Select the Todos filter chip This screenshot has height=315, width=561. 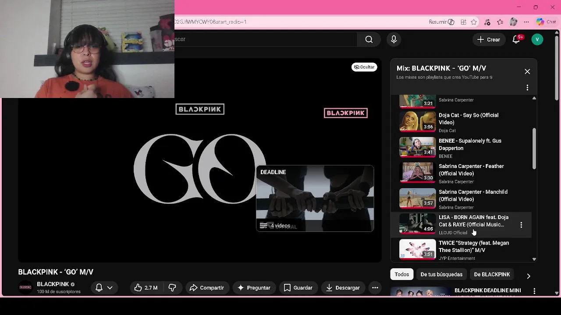tap(402, 274)
